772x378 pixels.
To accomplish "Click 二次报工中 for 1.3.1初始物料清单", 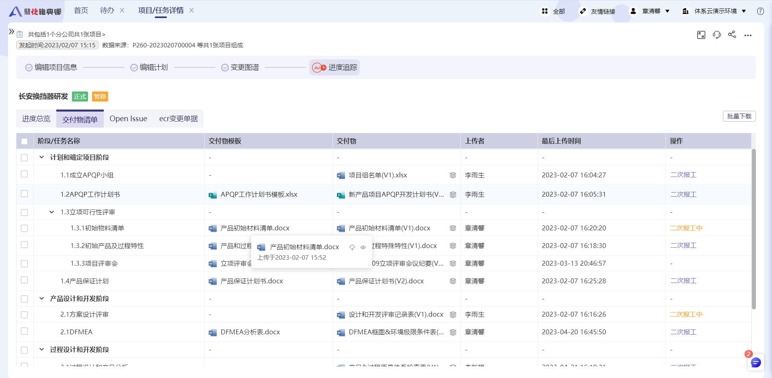I will (x=686, y=228).
